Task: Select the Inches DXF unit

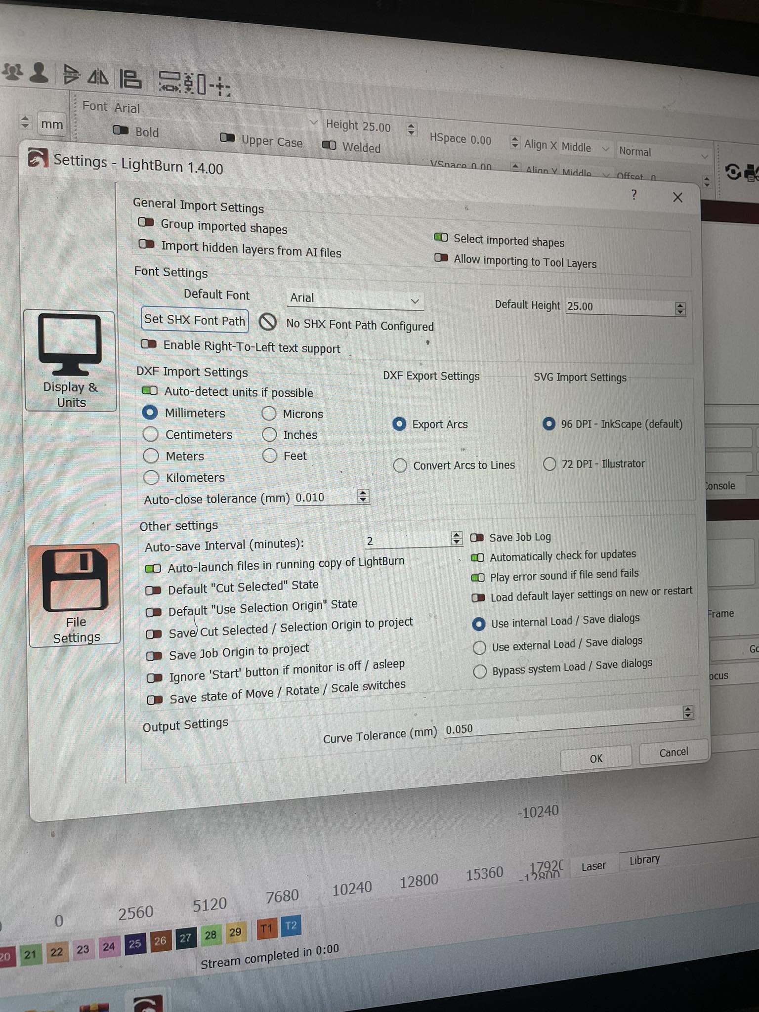Action: 269,434
